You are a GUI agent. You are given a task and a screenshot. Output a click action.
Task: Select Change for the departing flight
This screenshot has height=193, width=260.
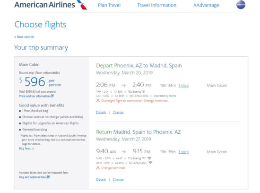[118, 113]
